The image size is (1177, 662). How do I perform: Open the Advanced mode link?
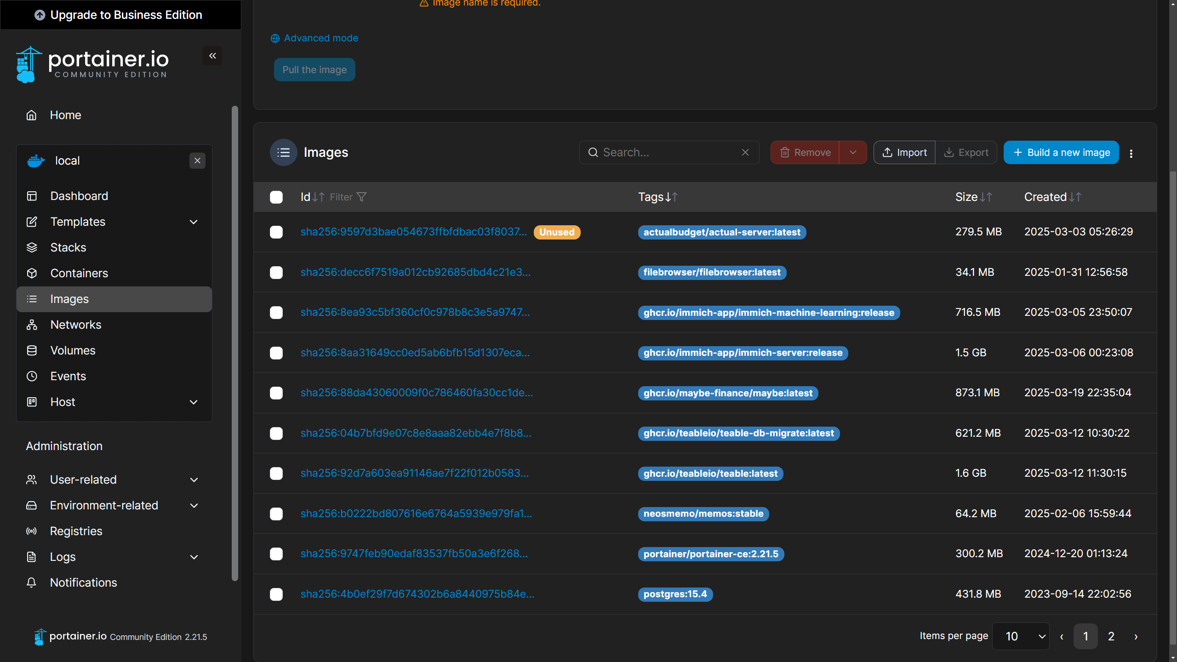[314, 38]
